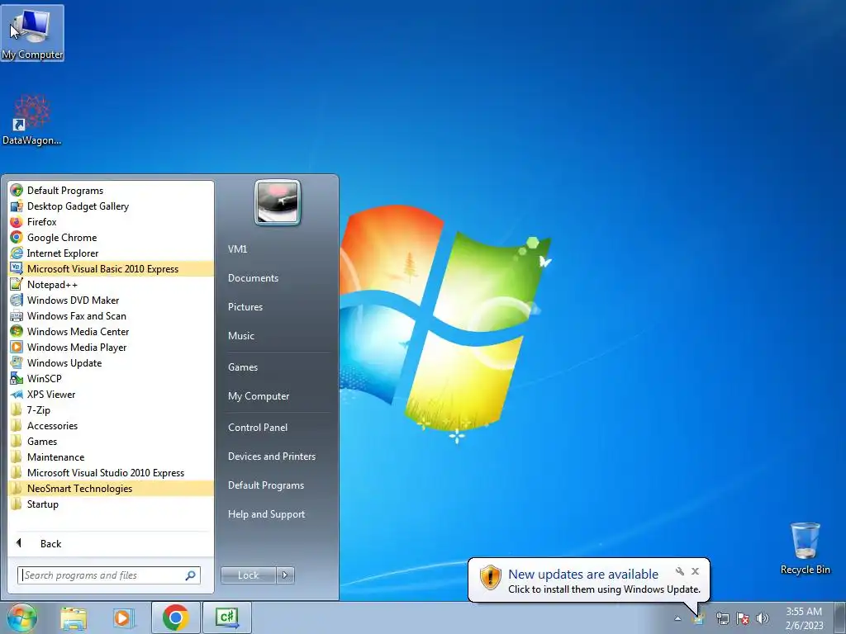Open Help and Support
The width and height of the screenshot is (846, 634).
click(266, 514)
